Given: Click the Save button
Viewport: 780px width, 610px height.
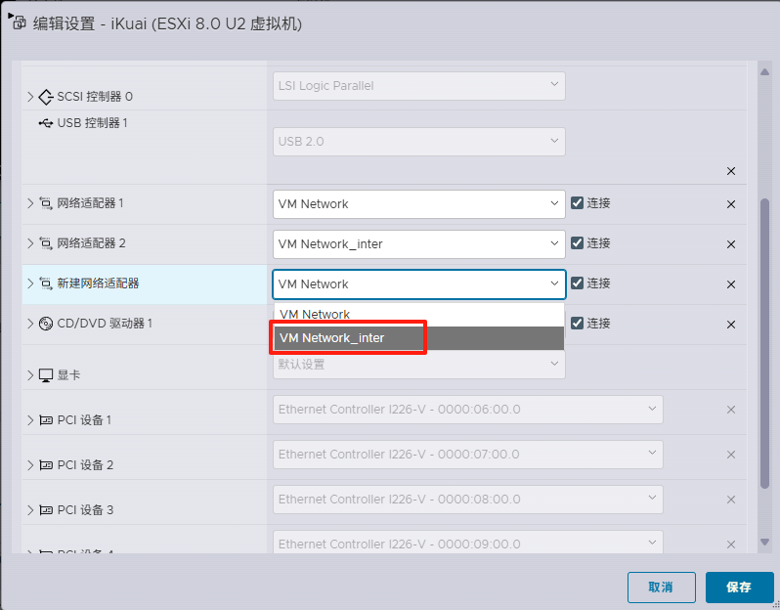Looking at the screenshot, I should pyautogui.click(x=739, y=588).
